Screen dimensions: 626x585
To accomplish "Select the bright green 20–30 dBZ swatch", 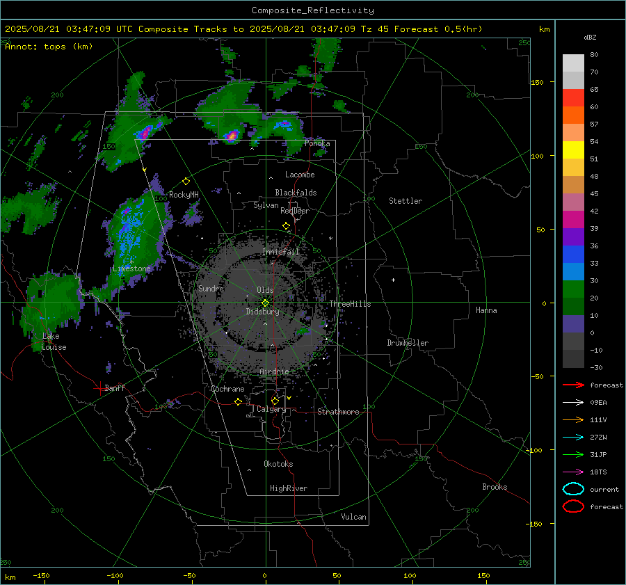I will click(x=573, y=289).
